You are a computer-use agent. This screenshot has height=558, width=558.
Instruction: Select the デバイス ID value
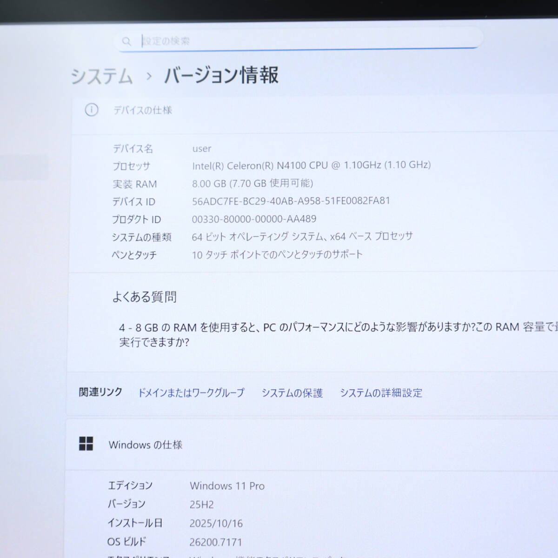(x=291, y=201)
